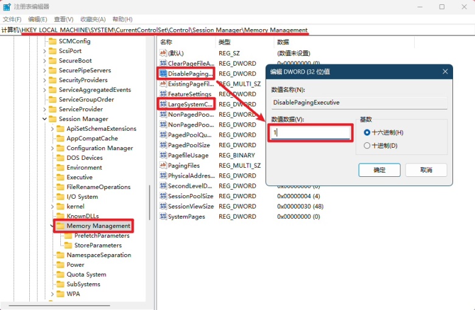Screen dimensions: 475x310
Task: Open the 收藏夹(A) favorites menu
Action: (93, 19)
